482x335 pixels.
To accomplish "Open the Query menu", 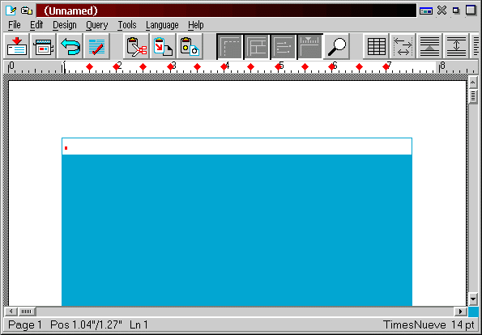I will [97, 25].
